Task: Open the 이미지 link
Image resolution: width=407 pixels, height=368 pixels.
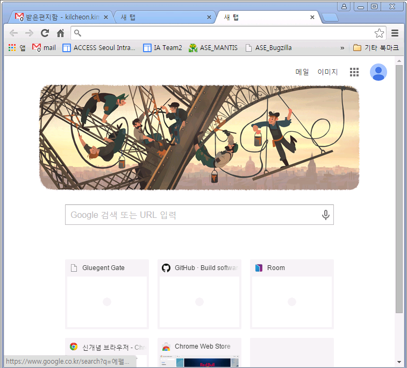Action: coord(327,72)
